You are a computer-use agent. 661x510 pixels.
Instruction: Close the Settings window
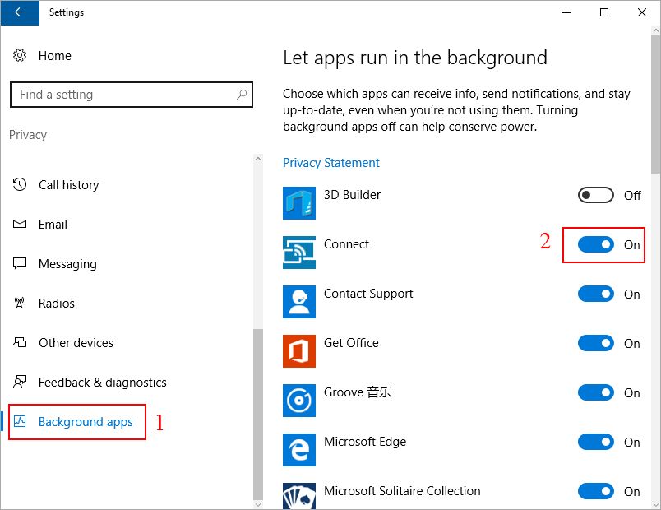(x=641, y=12)
